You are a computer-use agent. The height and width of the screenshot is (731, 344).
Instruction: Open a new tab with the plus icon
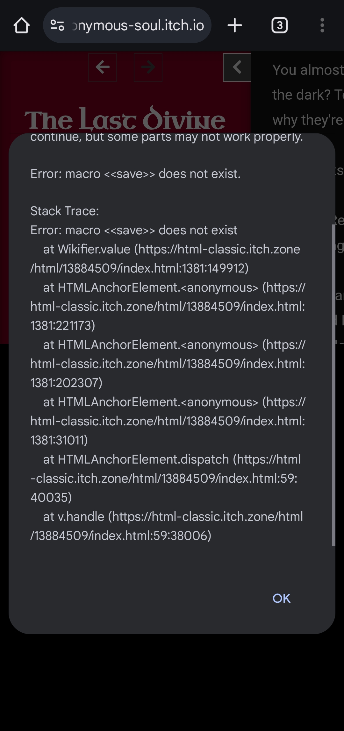click(235, 25)
